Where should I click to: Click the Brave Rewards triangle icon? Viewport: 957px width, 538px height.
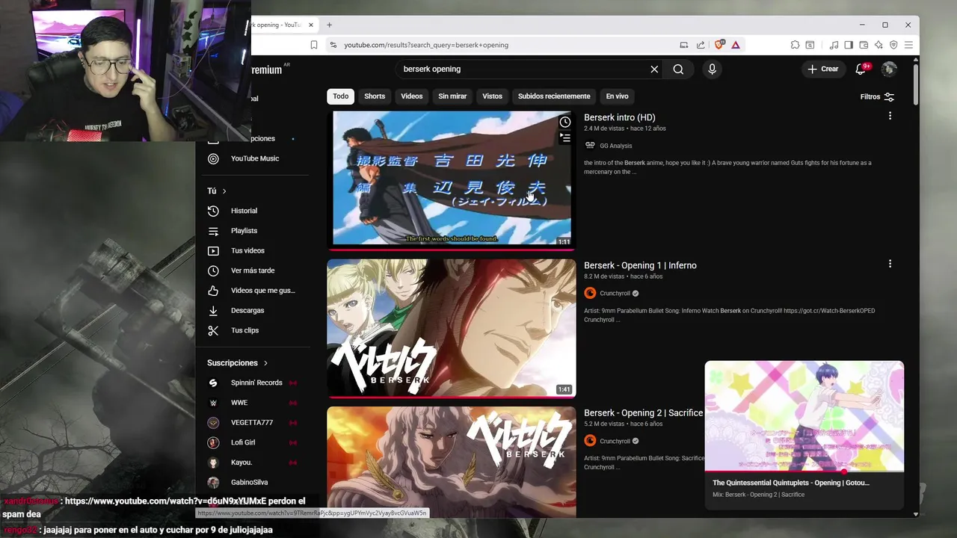pyautogui.click(x=736, y=45)
